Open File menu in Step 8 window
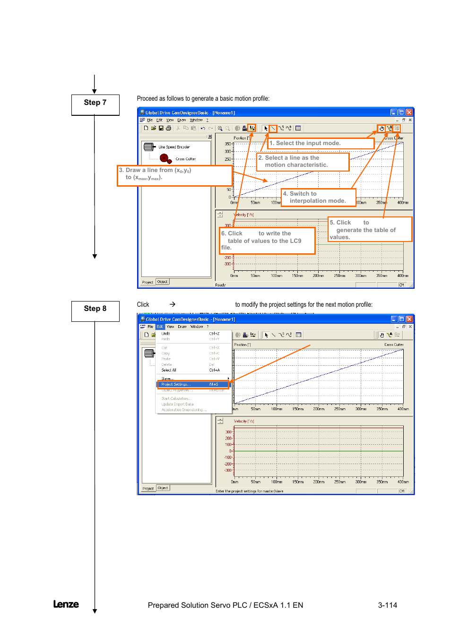Viewport: 451px width, 638px height. pos(150,327)
